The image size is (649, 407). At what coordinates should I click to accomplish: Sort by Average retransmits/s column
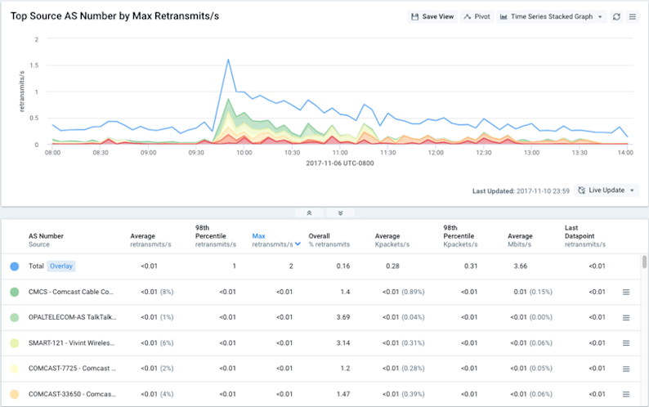pos(150,240)
